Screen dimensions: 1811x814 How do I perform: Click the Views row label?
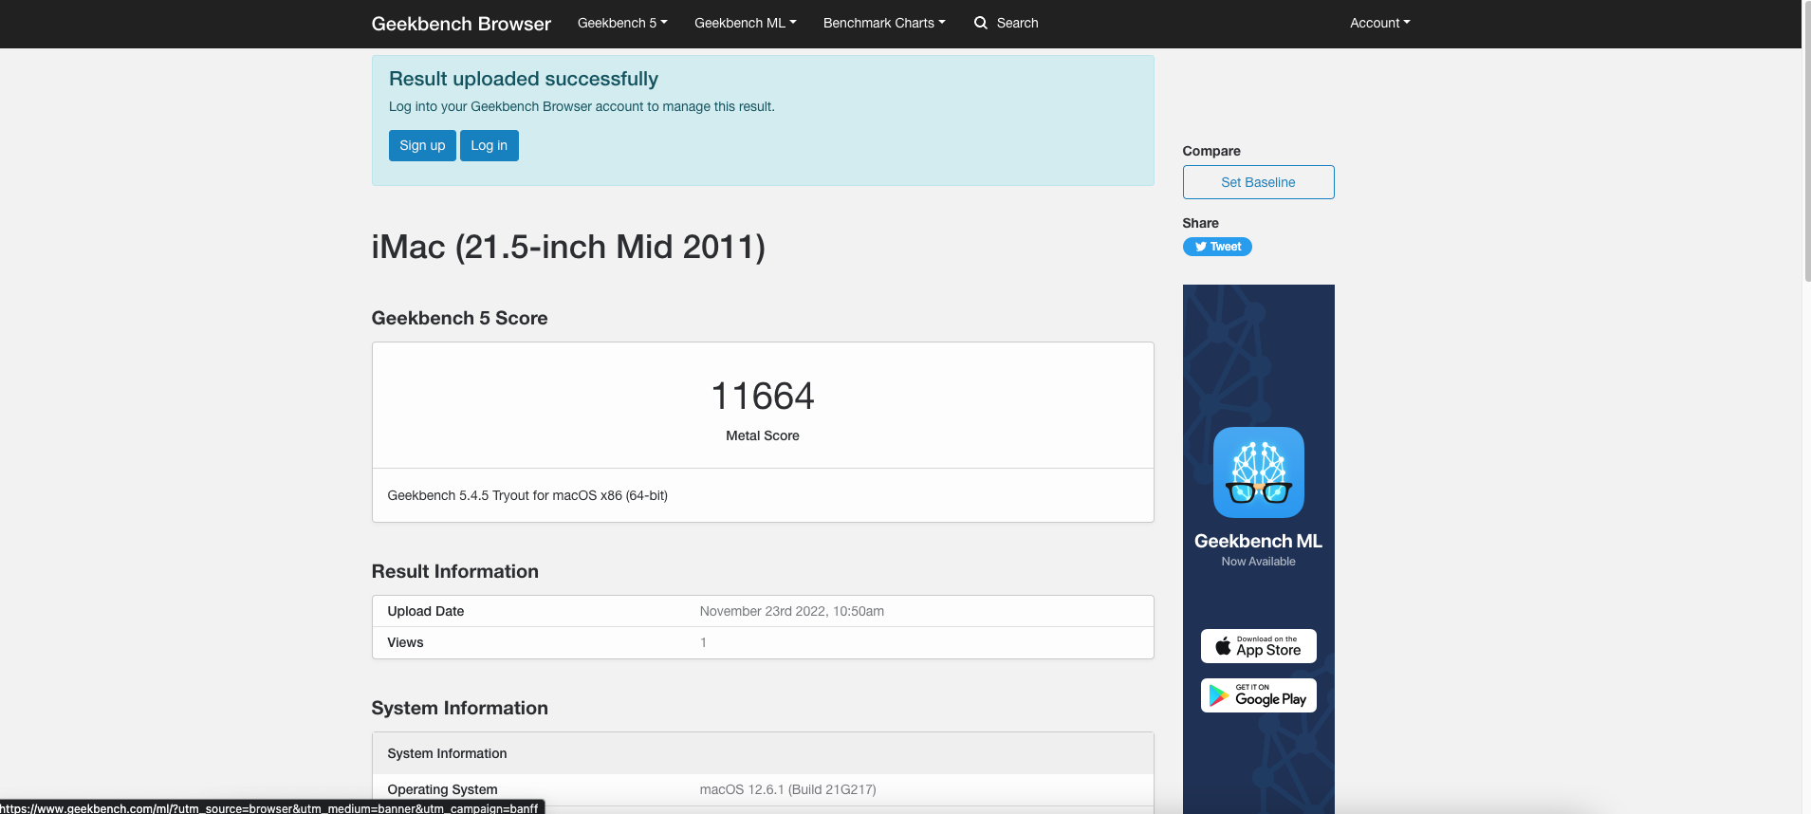[x=405, y=642]
